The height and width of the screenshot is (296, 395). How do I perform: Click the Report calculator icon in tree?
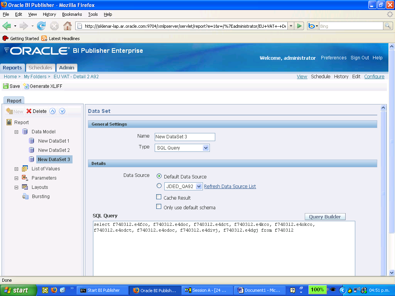[x=9, y=122]
